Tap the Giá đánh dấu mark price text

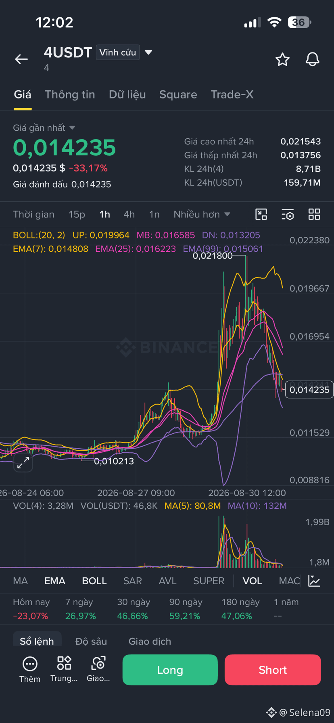[x=62, y=184]
